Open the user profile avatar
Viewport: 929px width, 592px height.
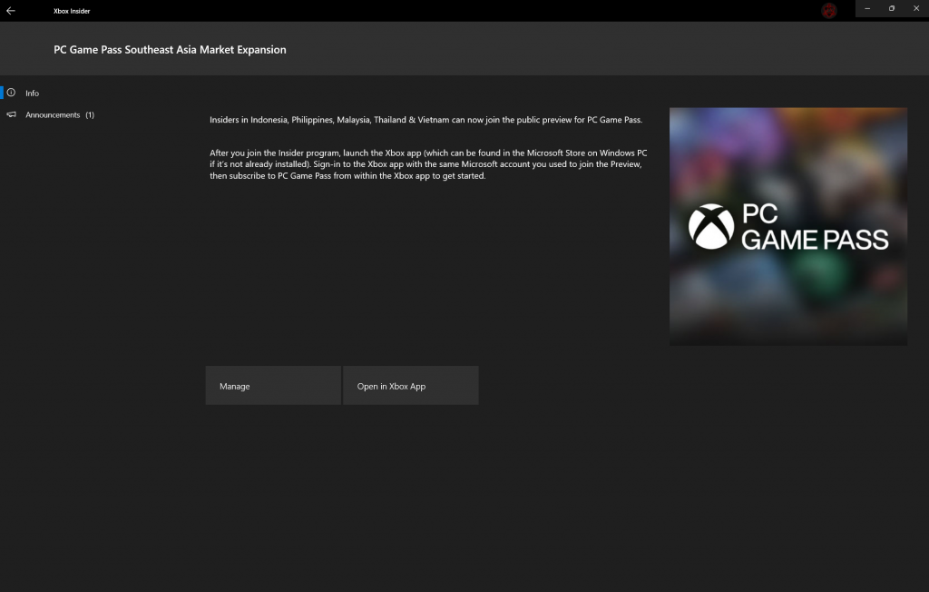(829, 11)
